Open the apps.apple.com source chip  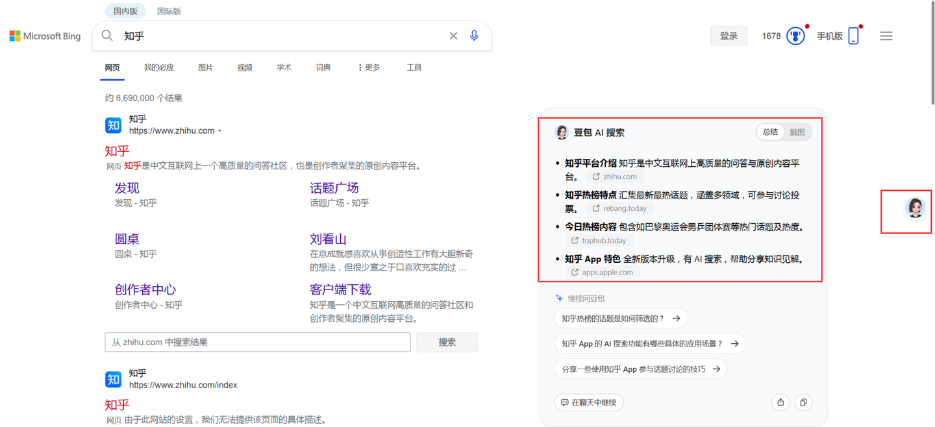click(x=602, y=272)
